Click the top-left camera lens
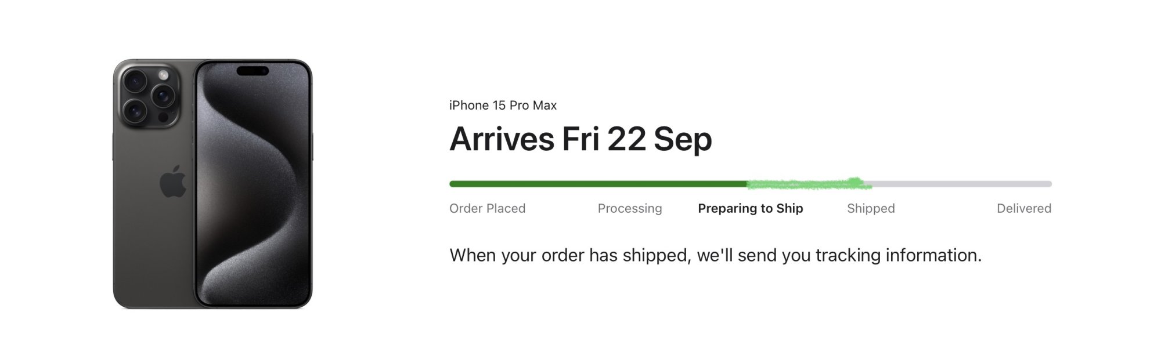Screen dimensions: 1161x352 [x=135, y=81]
